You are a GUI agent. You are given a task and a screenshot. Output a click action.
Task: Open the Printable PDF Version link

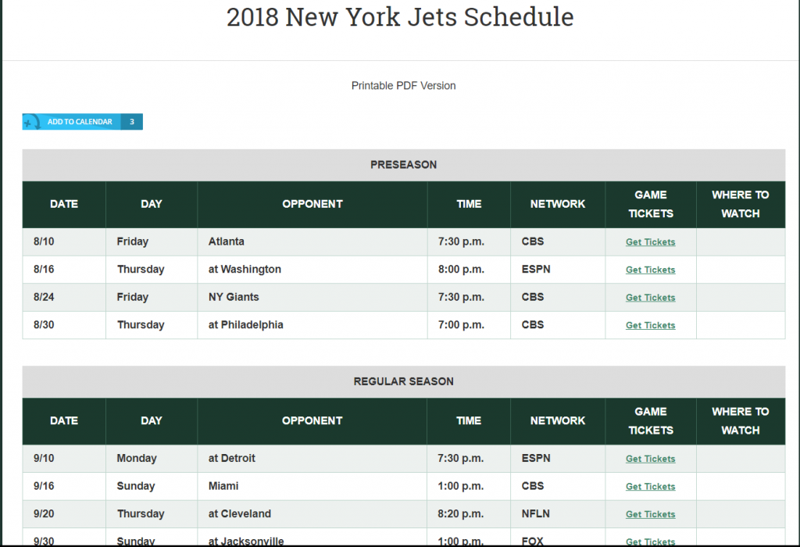point(403,86)
